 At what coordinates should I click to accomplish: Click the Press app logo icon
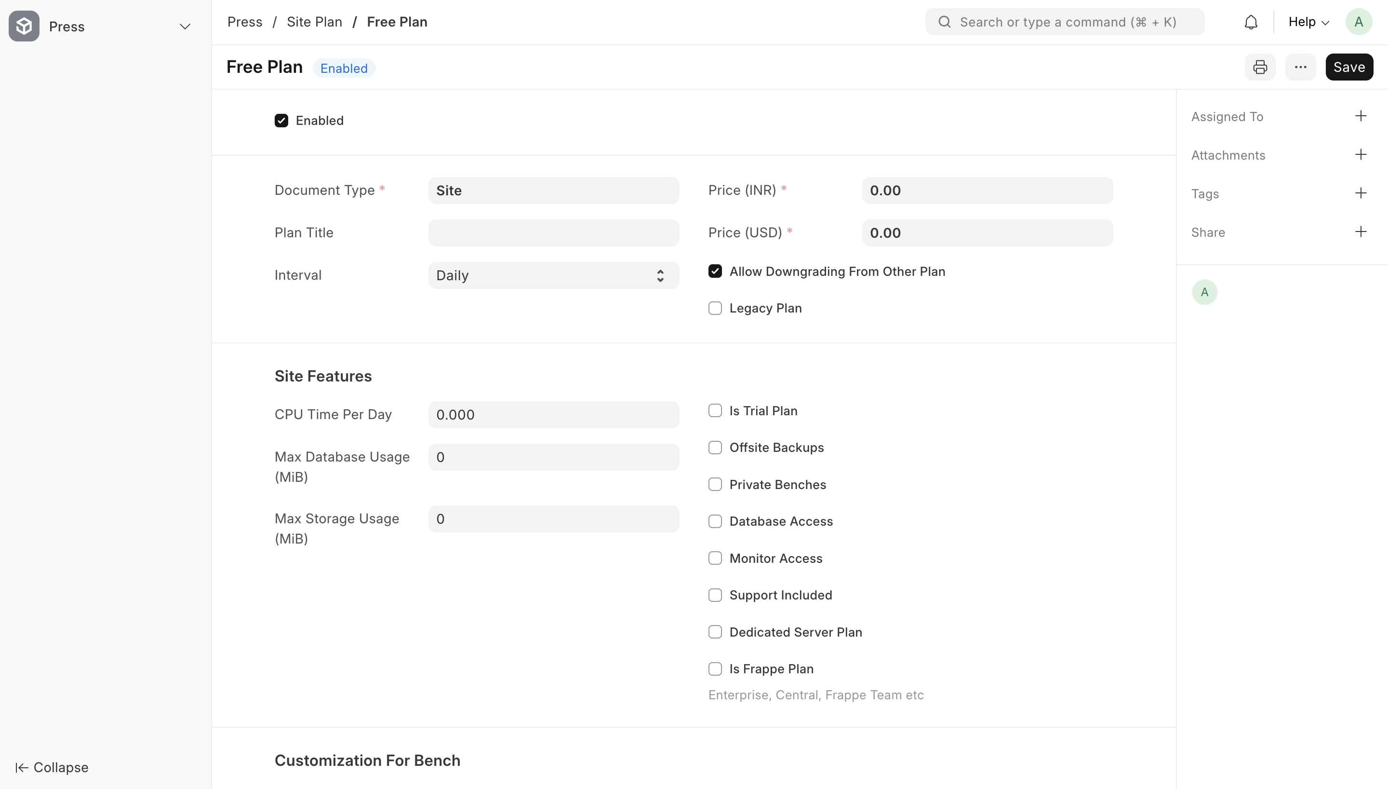pyautogui.click(x=24, y=26)
